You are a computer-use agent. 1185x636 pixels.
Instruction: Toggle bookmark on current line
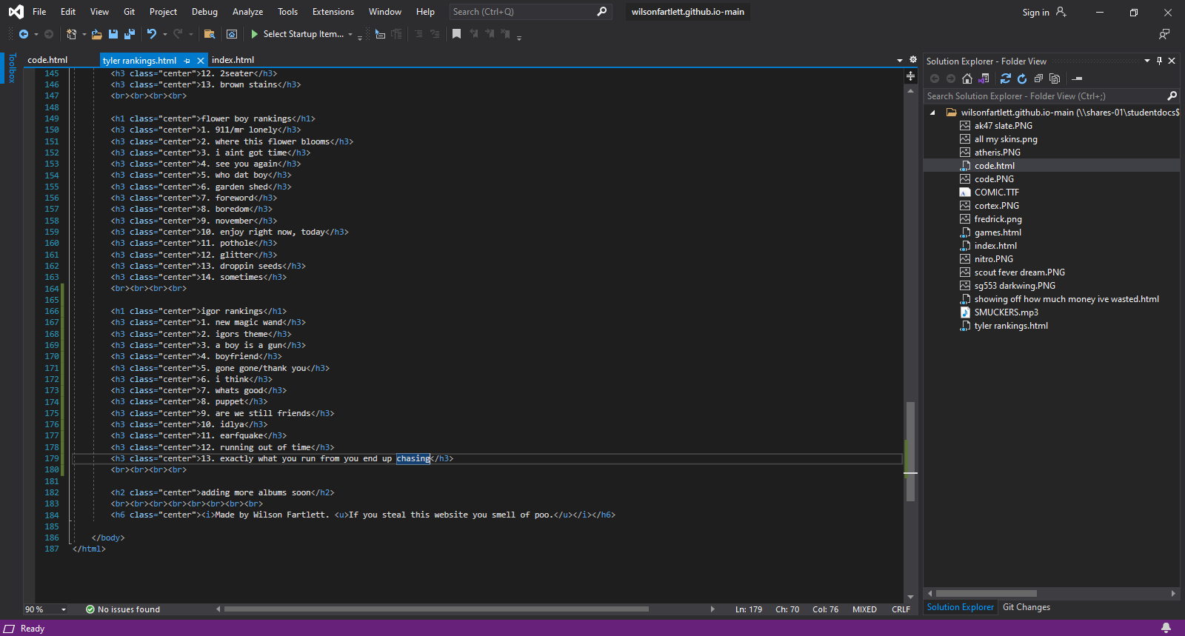pos(456,34)
